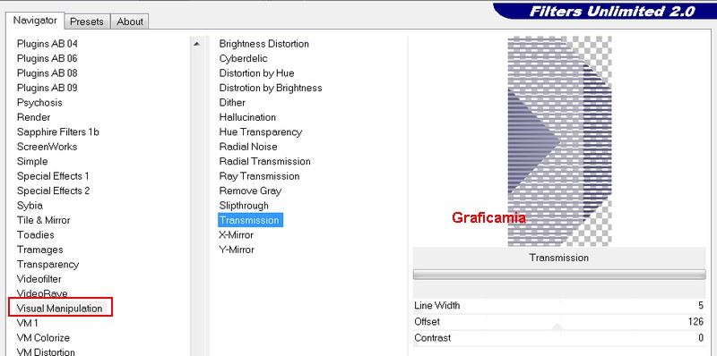Click the filter preview image
Image resolution: width=717 pixels, height=356 pixels.
559,141
